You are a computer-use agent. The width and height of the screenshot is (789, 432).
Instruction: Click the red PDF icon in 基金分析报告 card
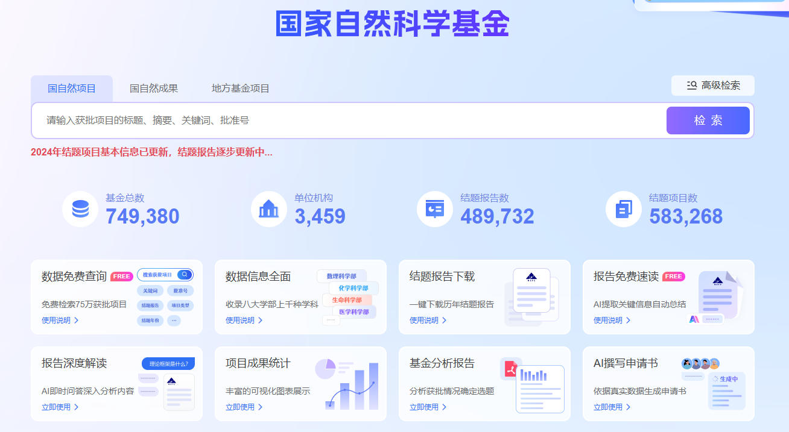[x=511, y=369]
